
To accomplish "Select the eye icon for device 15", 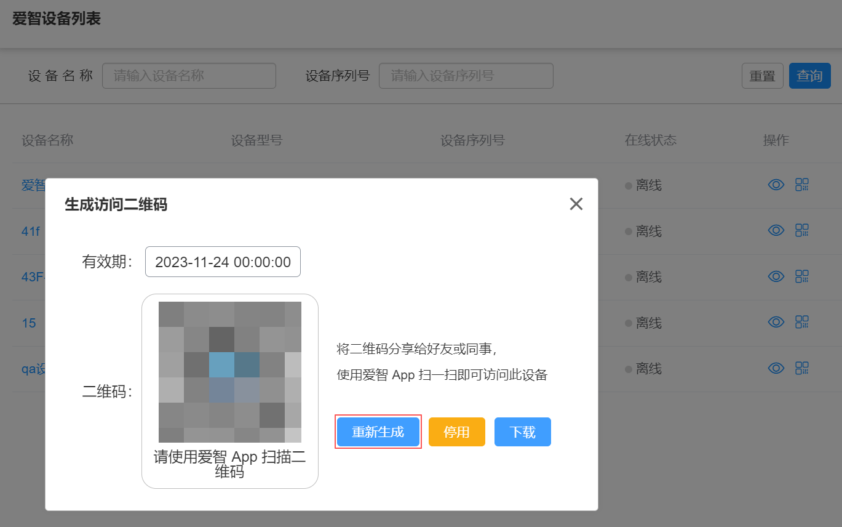I will click(x=776, y=322).
